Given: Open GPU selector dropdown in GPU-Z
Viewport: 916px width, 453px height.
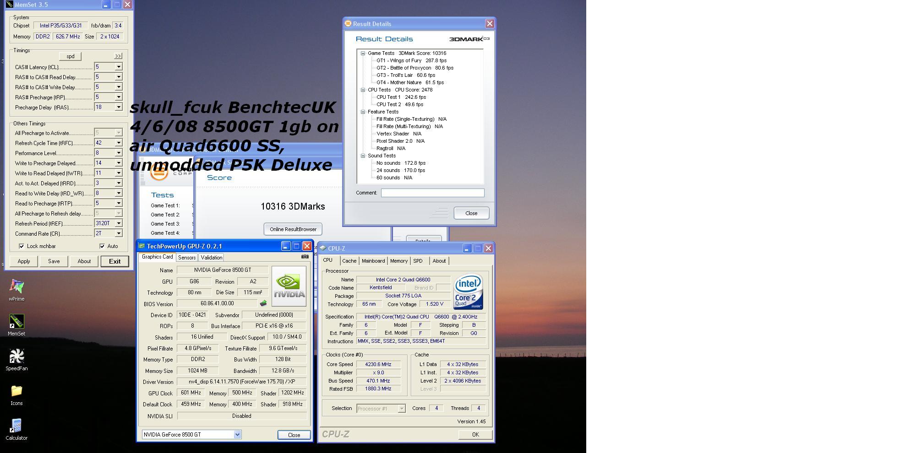Looking at the screenshot, I should (237, 435).
